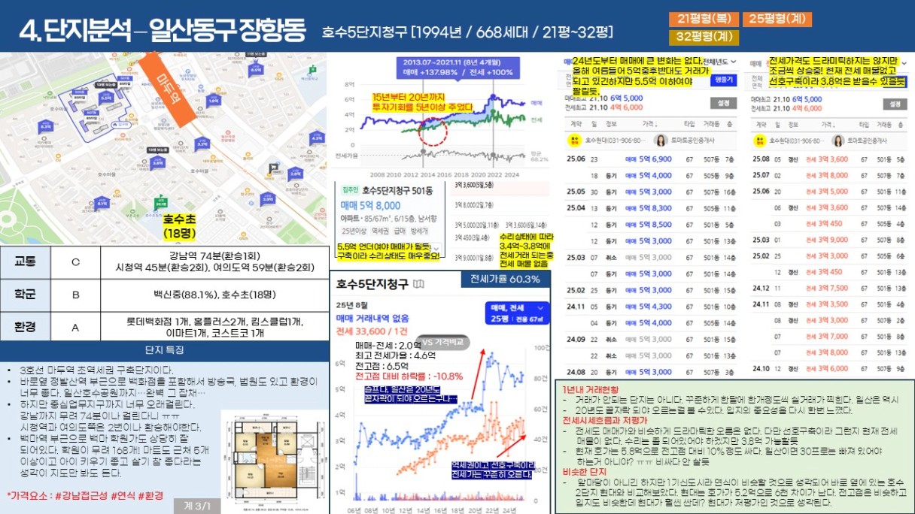This screenshot has height=514, width=915.
Task: Click the blue 평돌기 button
Action: 723,79
